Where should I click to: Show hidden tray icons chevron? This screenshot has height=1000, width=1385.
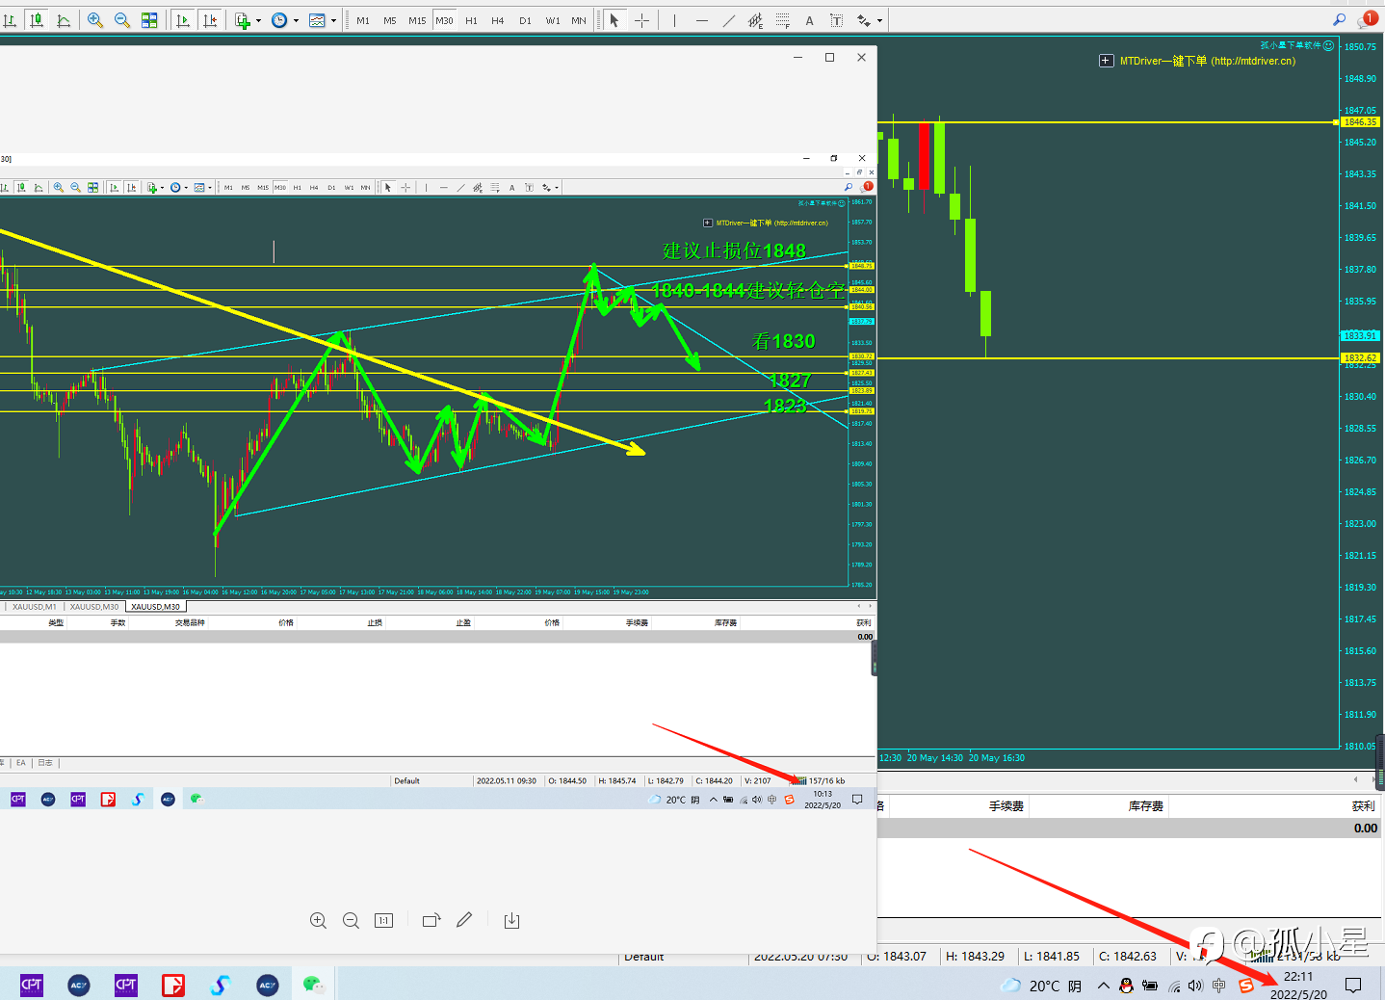point(1103,986)
